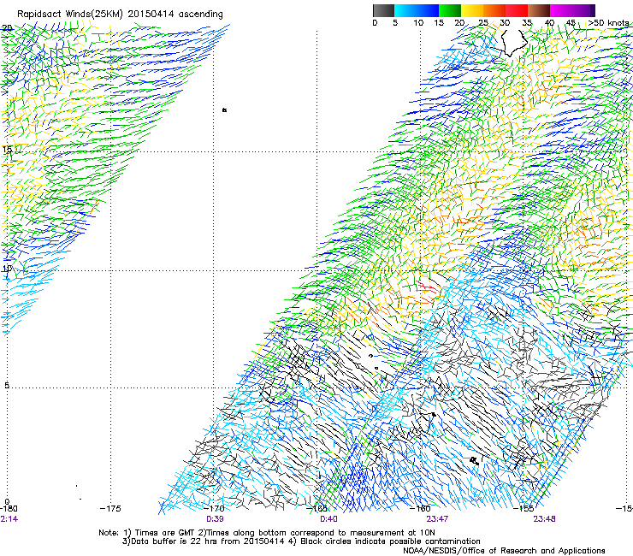Image resolution: width=633 pixels, height=556 pixels.
Task: Click the note line starting 'Note: 1) Times are GMT'
Action: pos(267,533)
